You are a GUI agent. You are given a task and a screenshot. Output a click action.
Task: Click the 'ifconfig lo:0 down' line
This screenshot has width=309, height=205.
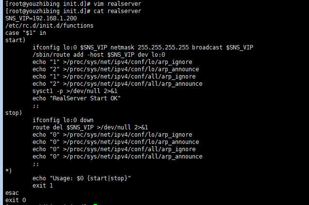pos(63,120)
